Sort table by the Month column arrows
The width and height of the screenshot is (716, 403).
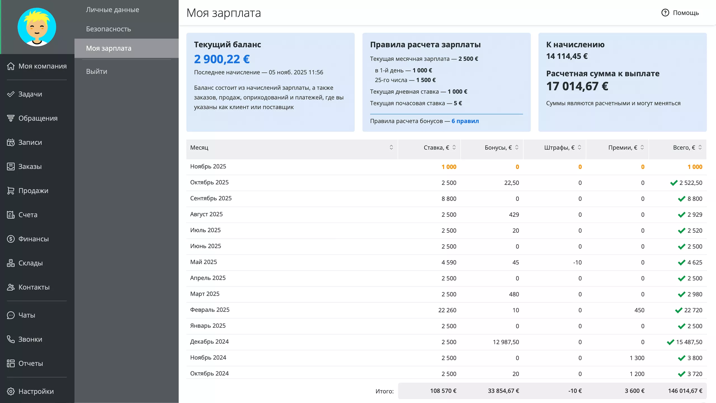click(391, 147)
